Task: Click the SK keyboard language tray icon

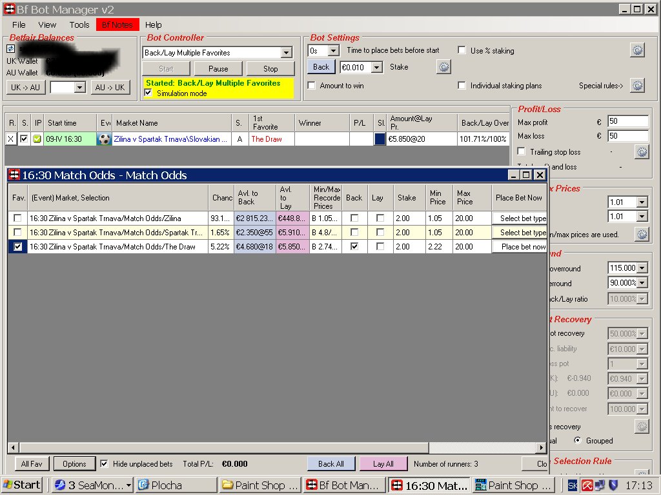Action: click(573, 485)
